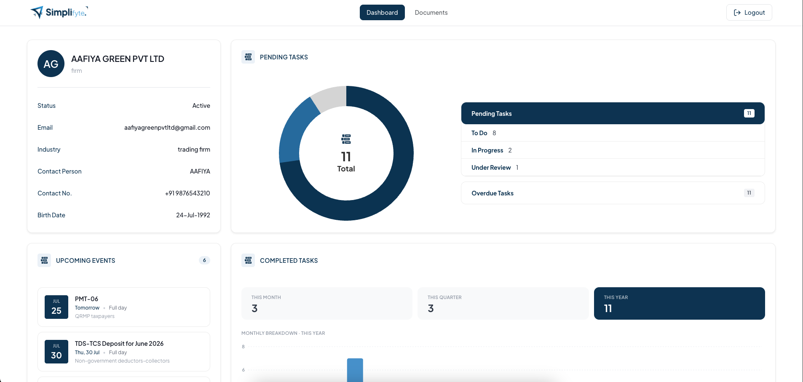Click the logout arrow icon

[x=737, y=13]
